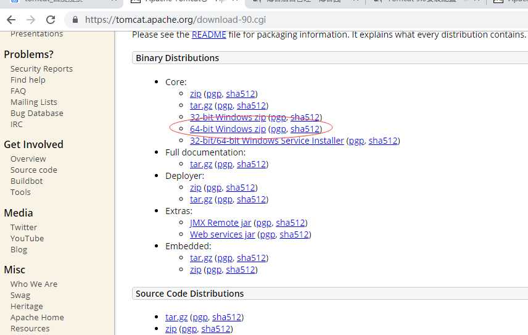Open sha512 for source code tar.gz
The width and height of the screenshot is (528, 335).
pyautogui.click(x=227, y=317)
